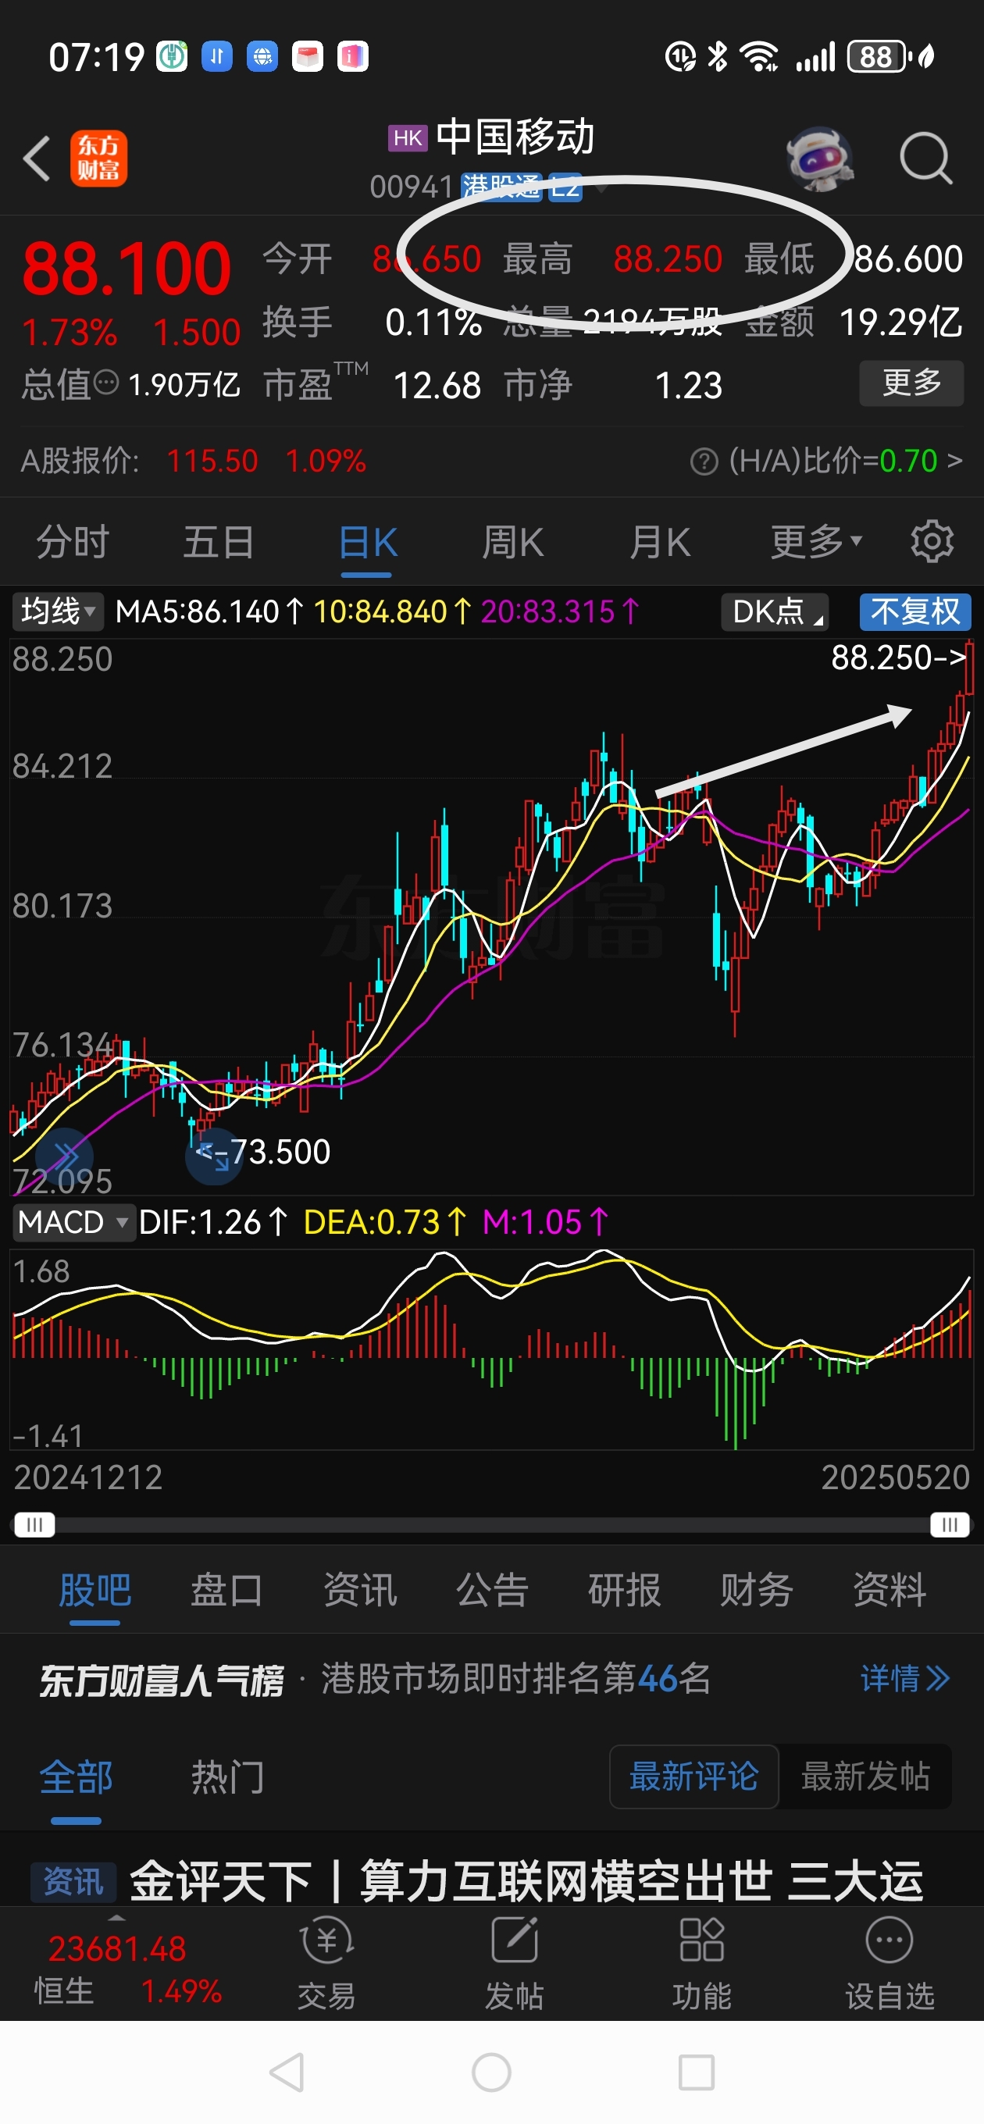Open the 股吧 tab
The width and height of the screenshot is (984, 2124).
tap(94, 1590)
